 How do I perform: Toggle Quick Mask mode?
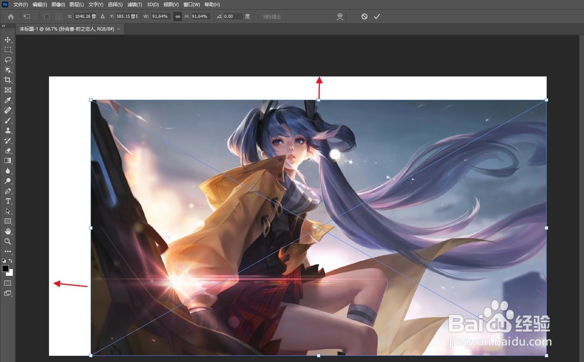click(x=7, y=283)
